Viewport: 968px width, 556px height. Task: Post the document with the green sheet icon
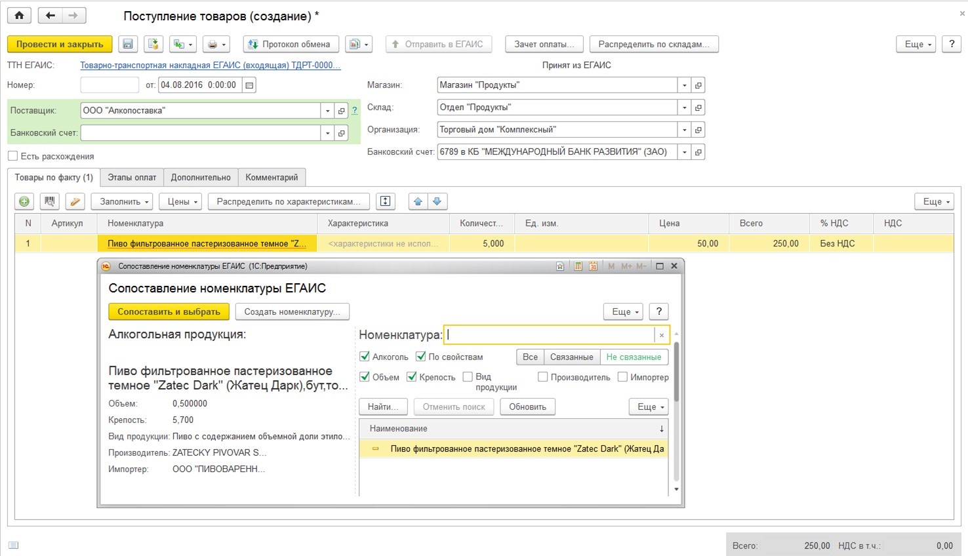(x=153, y=44)
